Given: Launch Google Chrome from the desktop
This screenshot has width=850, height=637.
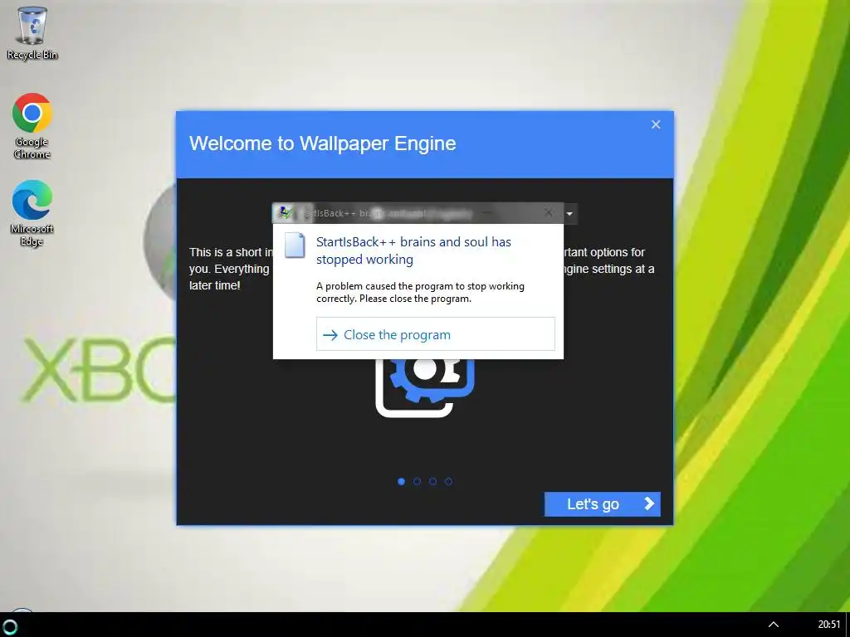Looking at the screenshot, I should point(32,126).
